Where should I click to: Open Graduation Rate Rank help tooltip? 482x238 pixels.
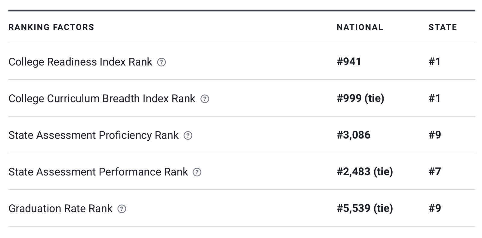pyautogui.click(x=122, y=209)
